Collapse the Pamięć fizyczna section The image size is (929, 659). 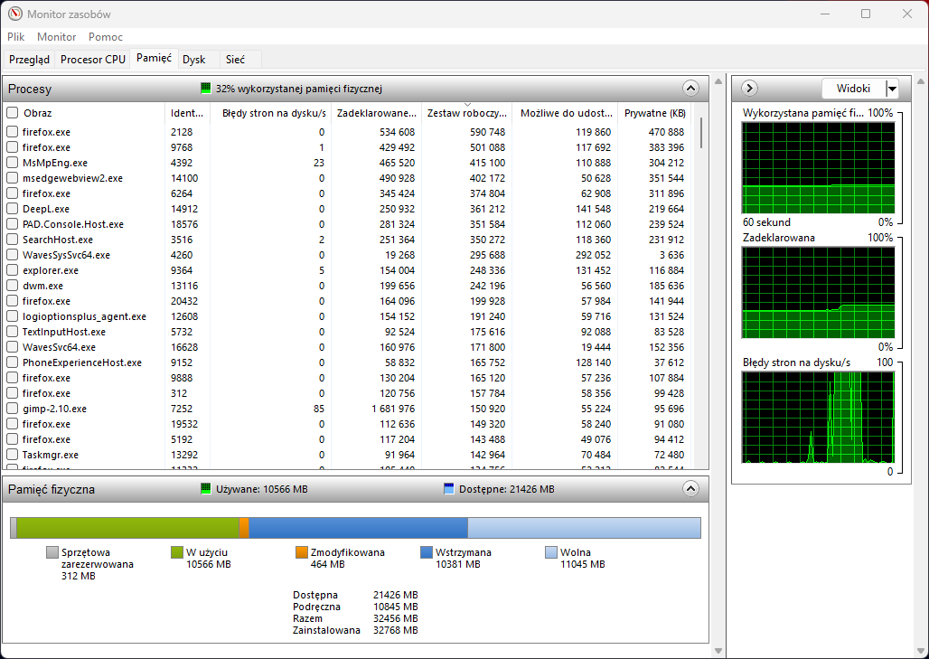click(690, 489)
